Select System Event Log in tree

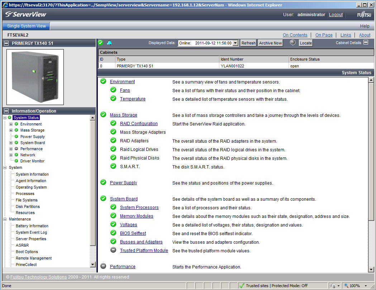(31, 232)
